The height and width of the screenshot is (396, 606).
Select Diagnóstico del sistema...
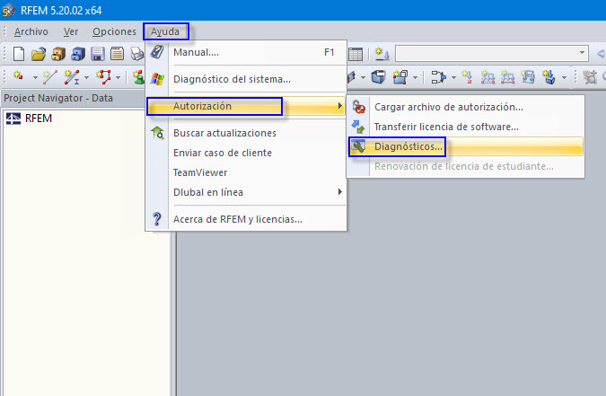pyautogui.click(x=246, y=79)
